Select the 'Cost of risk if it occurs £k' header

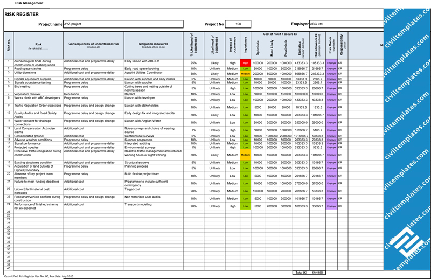click(280, 34)
